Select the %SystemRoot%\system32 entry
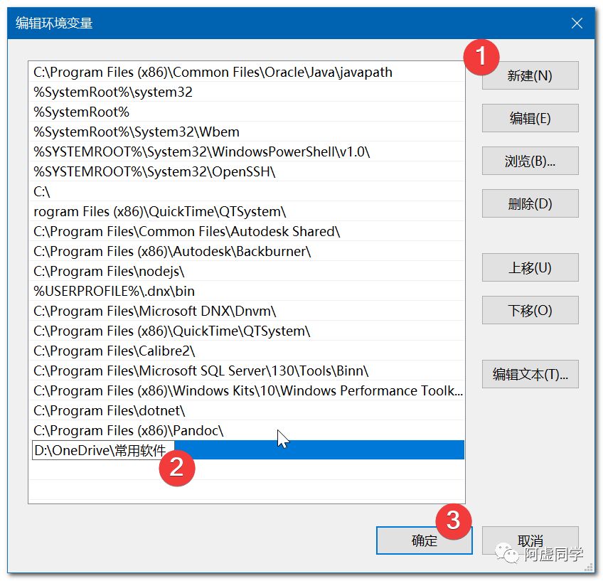603x581 pixels. [246, 92]
